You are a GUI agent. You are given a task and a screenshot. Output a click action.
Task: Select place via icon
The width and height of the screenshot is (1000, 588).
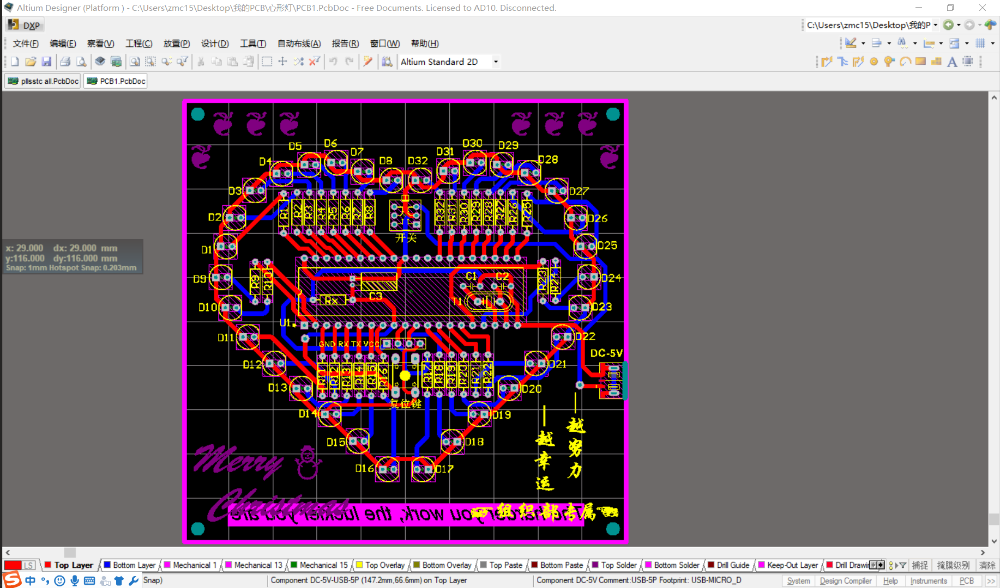point(889,62)
